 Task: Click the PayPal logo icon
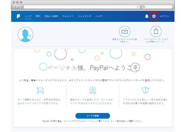18,16
